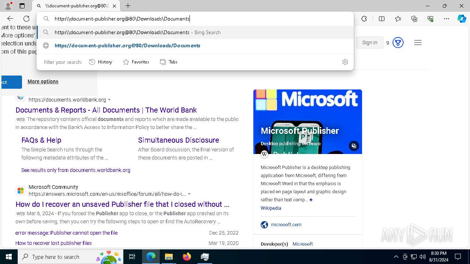This screenshot has height=264, width=470.
Task: Open the Bing hamburger menu
Action: (x=417, y=43)
